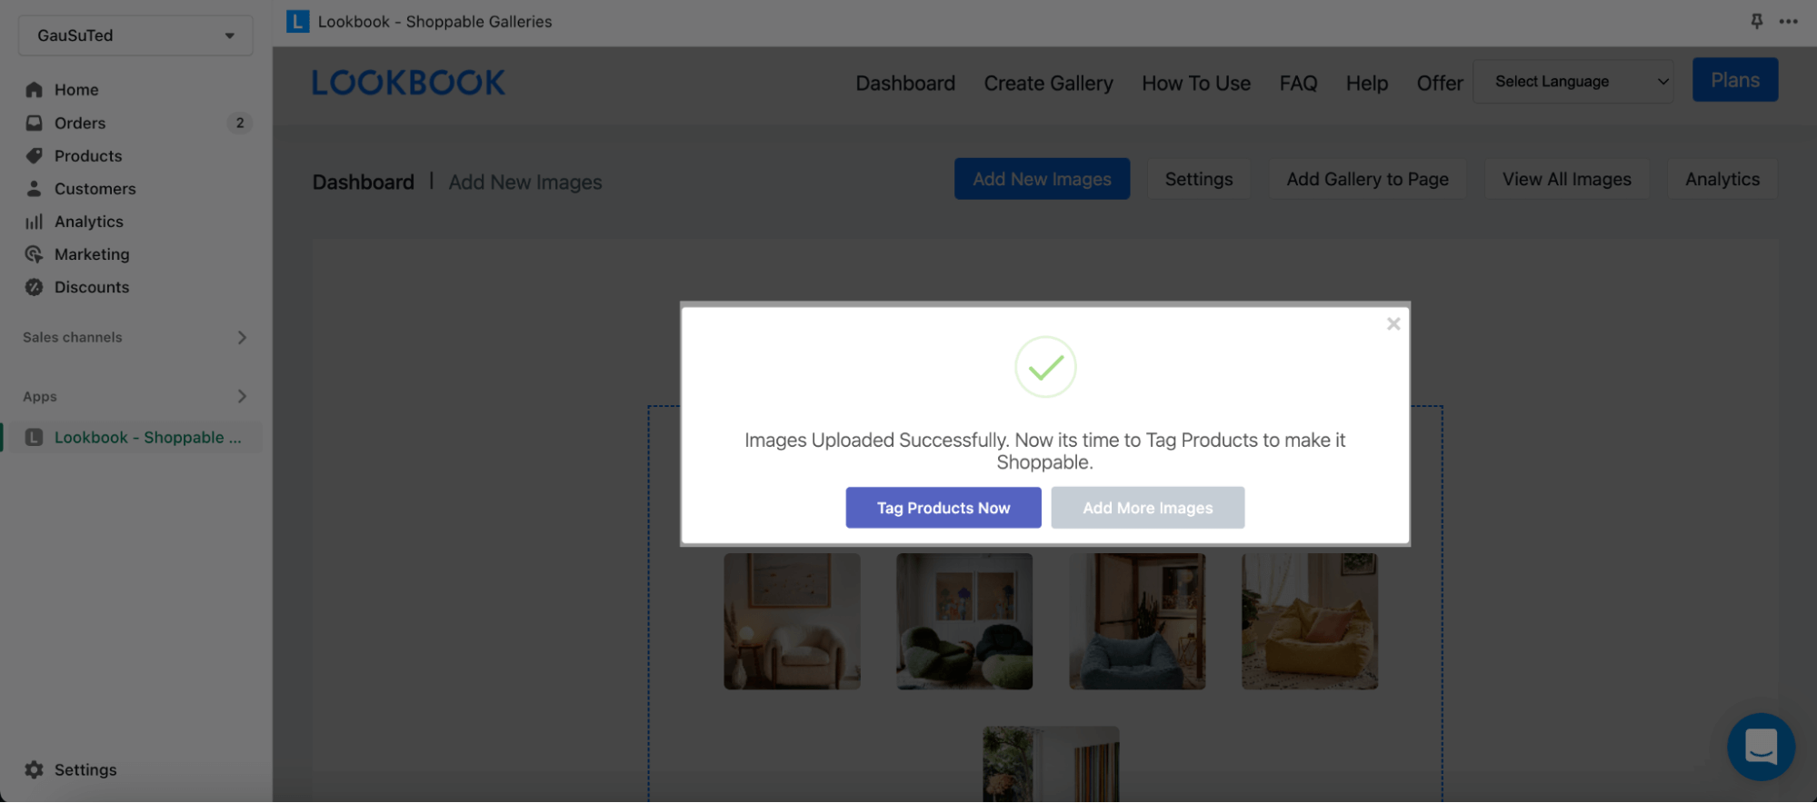This screenshot has width=1817, height=803.
Task: Click the Orders inbox icon
Action: (x=35, y=123)
